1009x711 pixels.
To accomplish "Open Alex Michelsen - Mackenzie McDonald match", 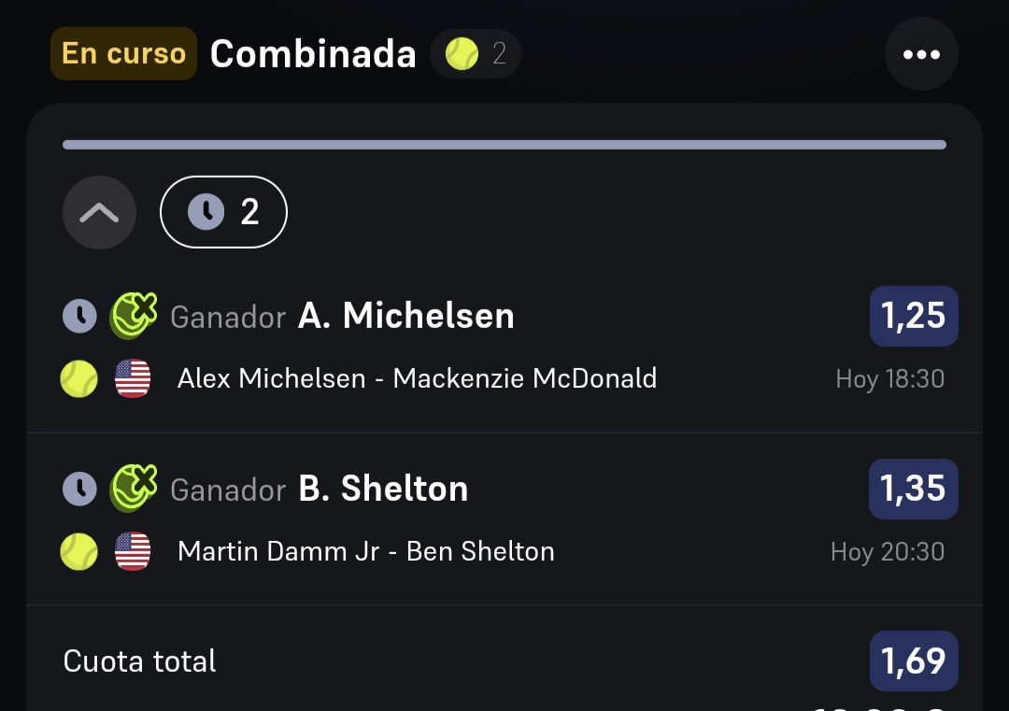I will (x=417, y=378).
